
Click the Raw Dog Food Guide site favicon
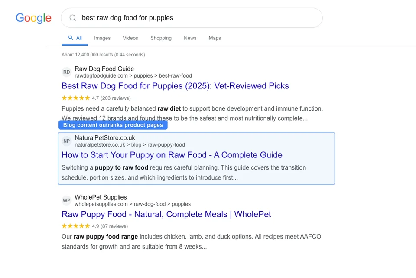(66, 72)
